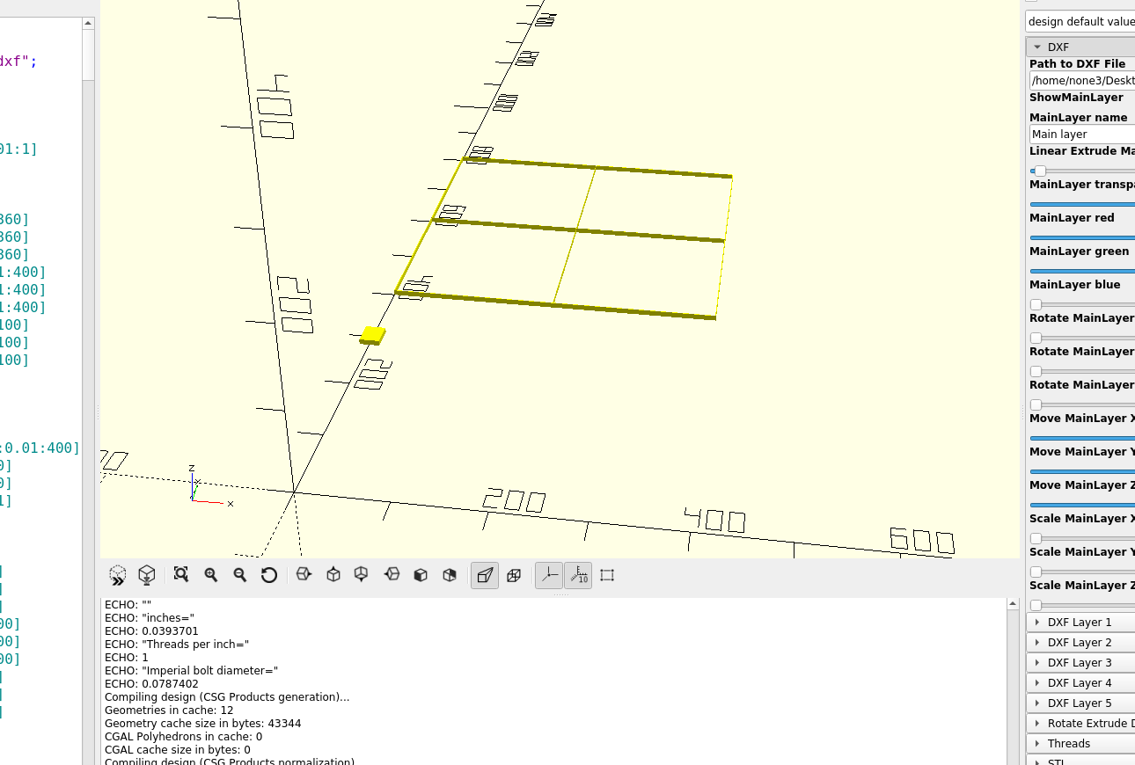This screenshot has width=1135, height=765.
Task: Click the MainLayer name text field
Action: 1081,134
